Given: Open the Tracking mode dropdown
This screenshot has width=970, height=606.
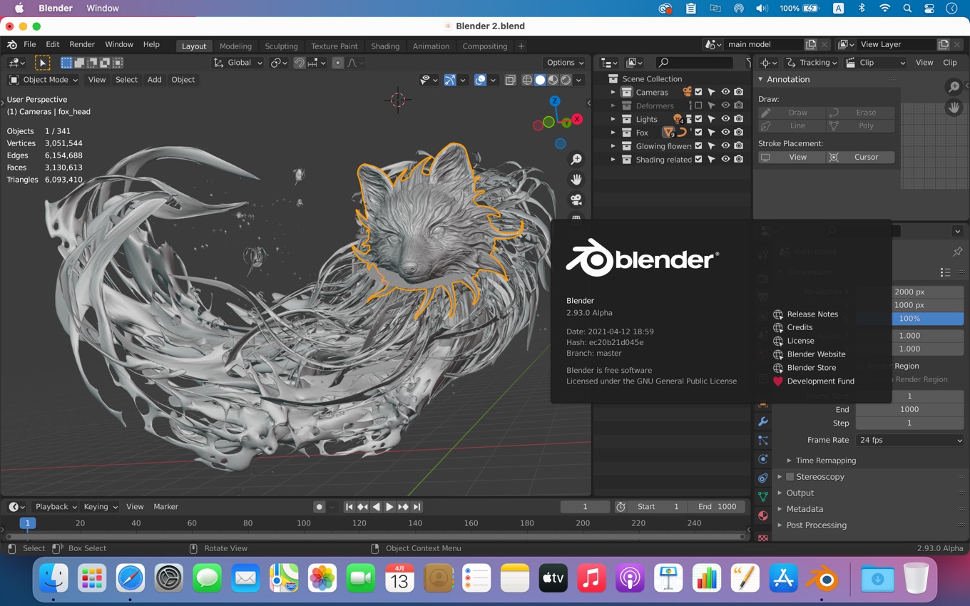Looking at the screenshot, I should pos(812,63).
